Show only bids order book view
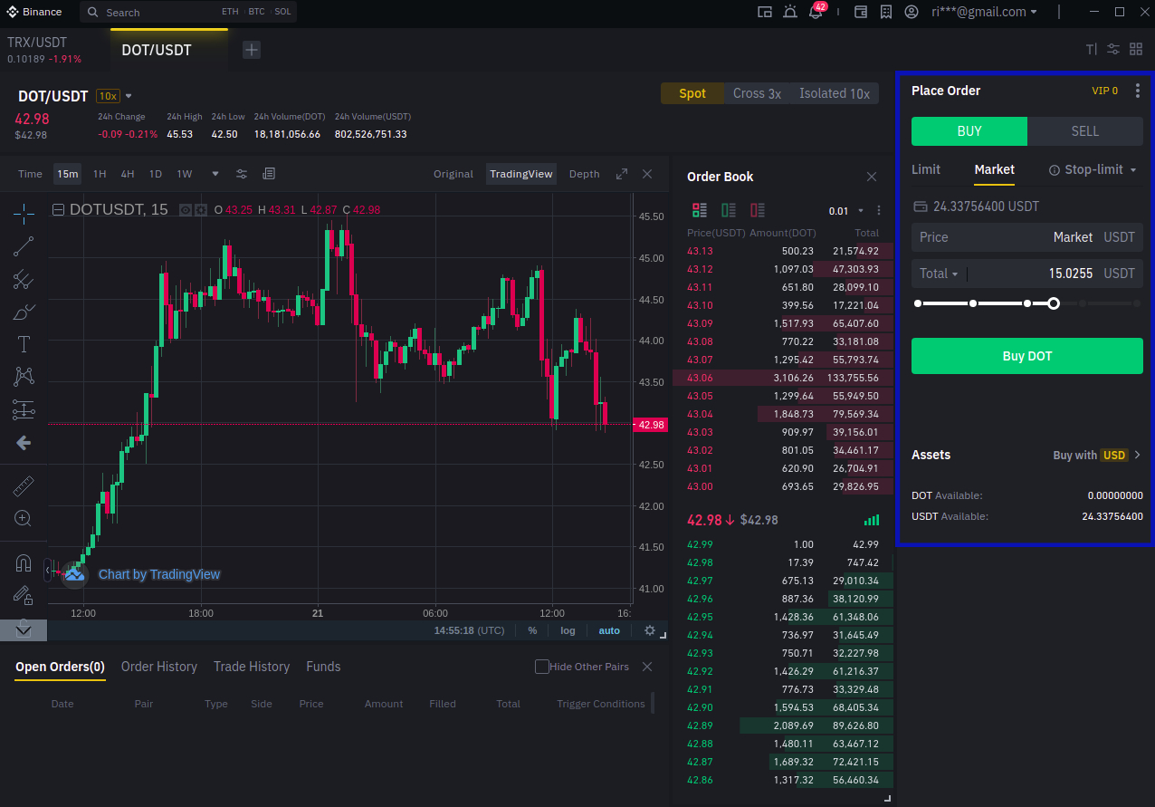 [728, 210]
